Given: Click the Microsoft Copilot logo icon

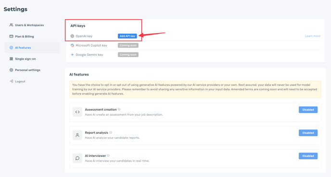Looking at the screenshot, I should pos(72,45).
